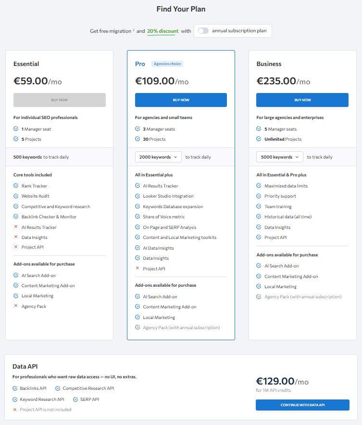
Task: Click the Agencies choice badge on Pro
Action: pos(167,64)
